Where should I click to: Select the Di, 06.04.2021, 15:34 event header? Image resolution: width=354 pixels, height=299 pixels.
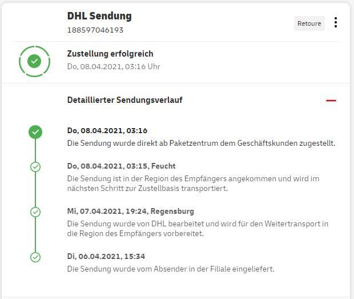(106, 256)
